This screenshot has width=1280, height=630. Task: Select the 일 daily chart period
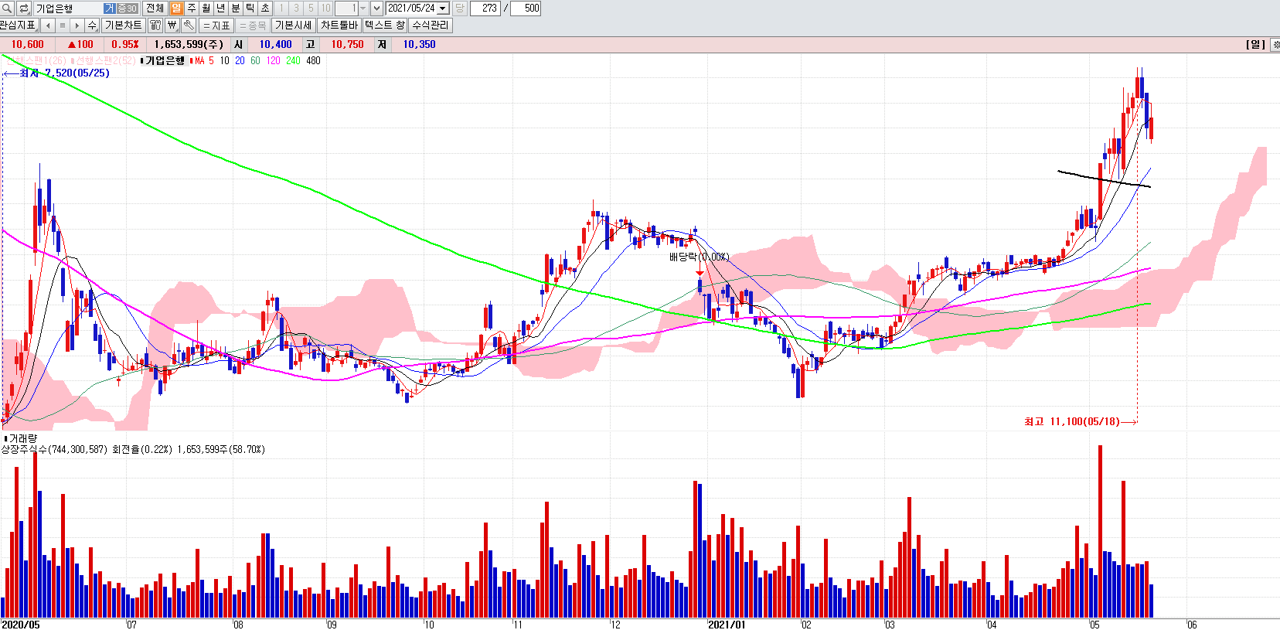click(176, 9)
